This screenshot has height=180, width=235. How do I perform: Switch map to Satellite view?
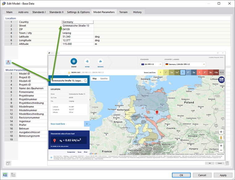pos(104,79)
